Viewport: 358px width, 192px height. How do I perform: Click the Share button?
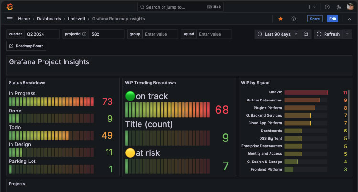coord(315,19)
